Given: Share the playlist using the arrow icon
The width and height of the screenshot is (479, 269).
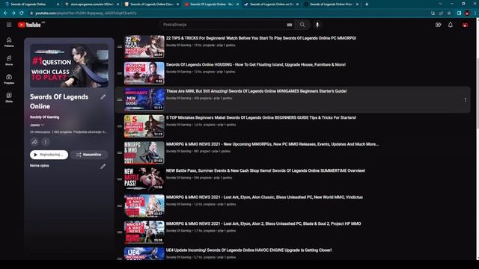Looking at the screenshot, I should tap(34, 142).
